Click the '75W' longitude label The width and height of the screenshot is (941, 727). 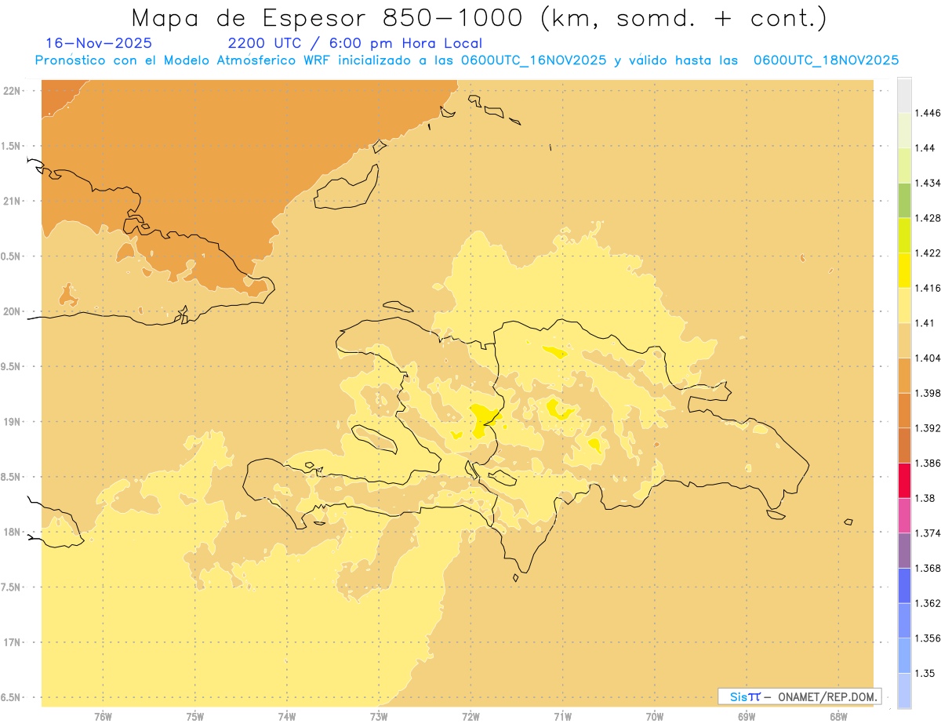pyautogui.click(x=195, y=718)
